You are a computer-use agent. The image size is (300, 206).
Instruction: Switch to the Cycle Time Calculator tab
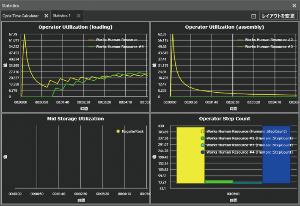(20, 16)
